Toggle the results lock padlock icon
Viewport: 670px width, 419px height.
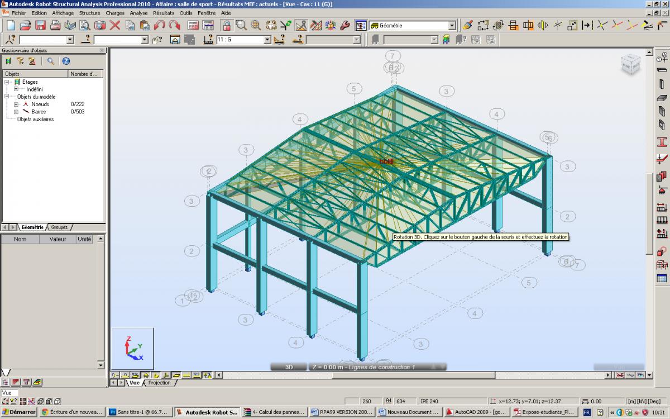click(226, 25)
